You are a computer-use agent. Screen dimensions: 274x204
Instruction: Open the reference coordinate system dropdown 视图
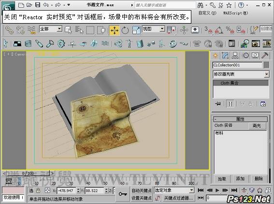click(x=154, y=29)
